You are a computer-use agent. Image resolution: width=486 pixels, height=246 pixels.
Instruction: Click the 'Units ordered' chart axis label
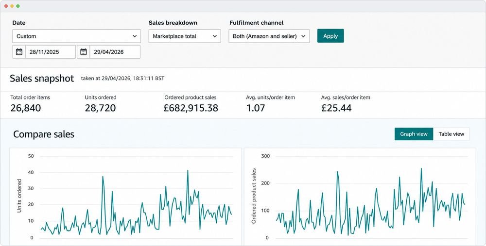click(x=19, y=196)
